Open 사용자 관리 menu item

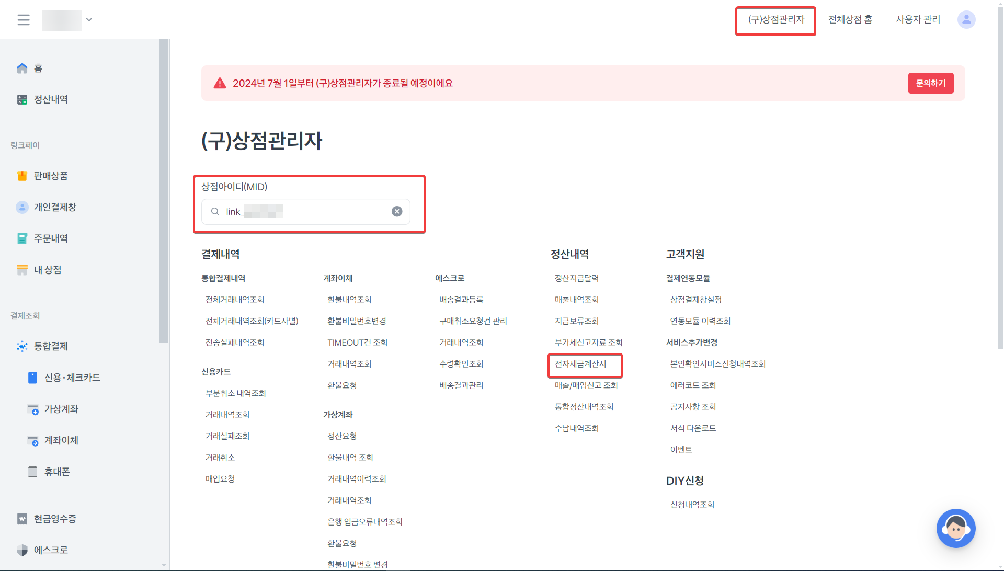click(x=918, y=20)
